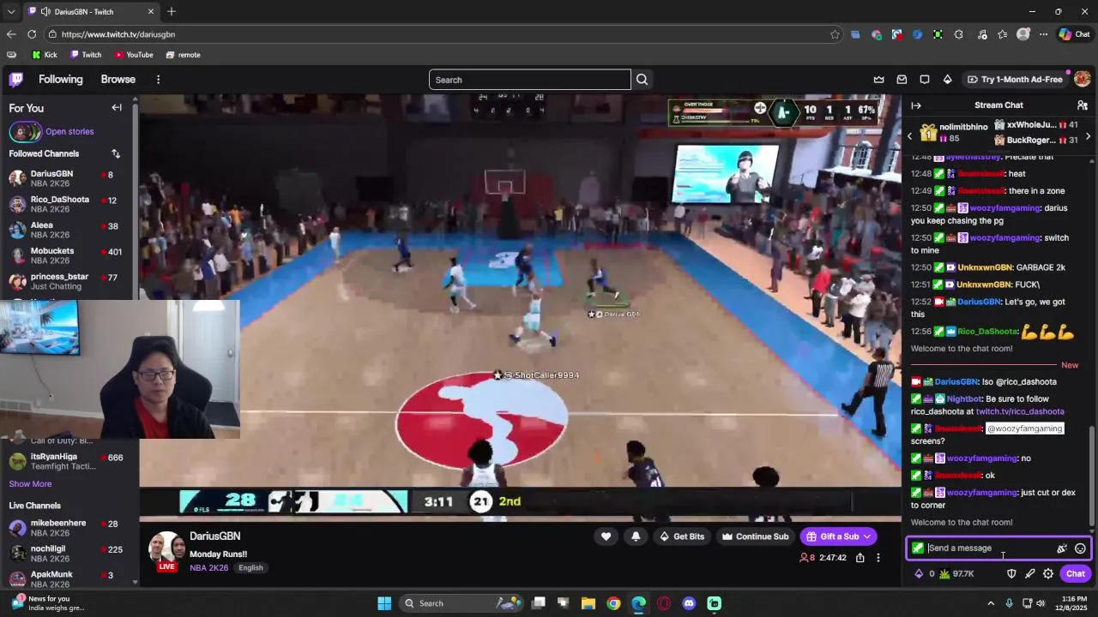1098x617 pixels.
Task: Open Discord from the taskbar
Action: coord(689,603)
